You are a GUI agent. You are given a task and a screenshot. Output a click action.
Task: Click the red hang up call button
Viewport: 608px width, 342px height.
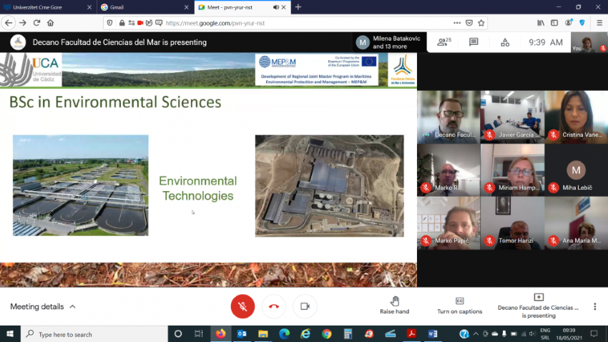coord(274,306)
